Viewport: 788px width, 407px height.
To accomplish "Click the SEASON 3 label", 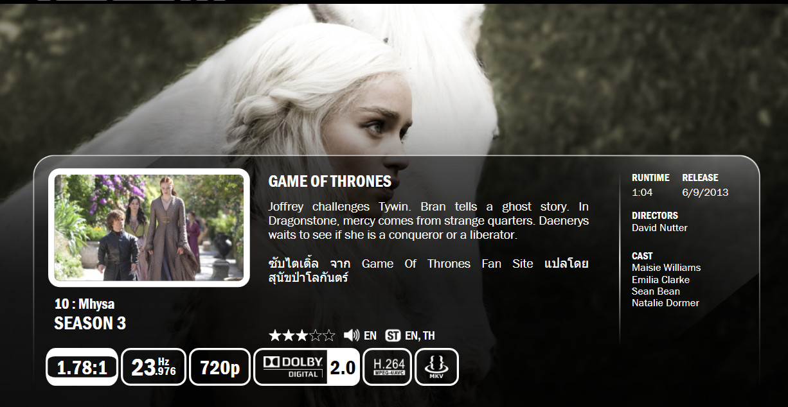I will click(x=90, y=324).
